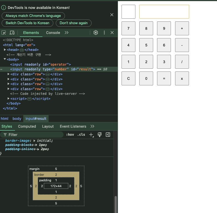Click the calculator operator field
Viewport: 217px width, 213px height.
(128, 12)
